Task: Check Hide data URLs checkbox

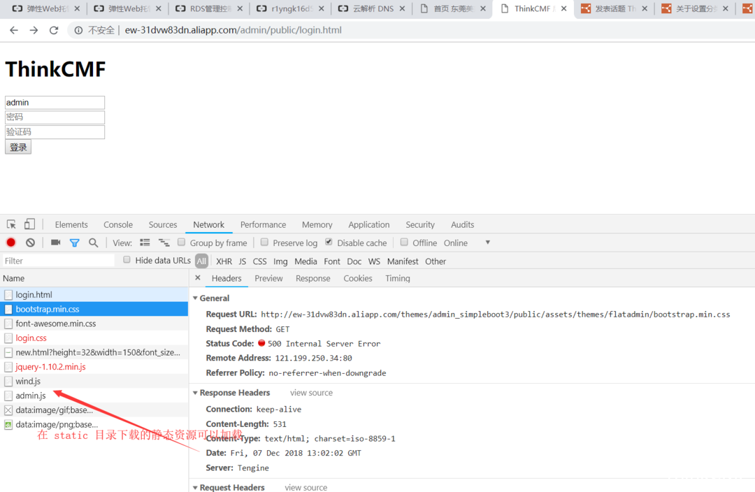Action: 127,260
